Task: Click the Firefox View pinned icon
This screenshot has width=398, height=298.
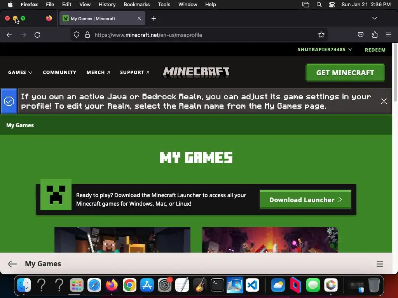Action: pyautogui.click(x=49, y=18)
